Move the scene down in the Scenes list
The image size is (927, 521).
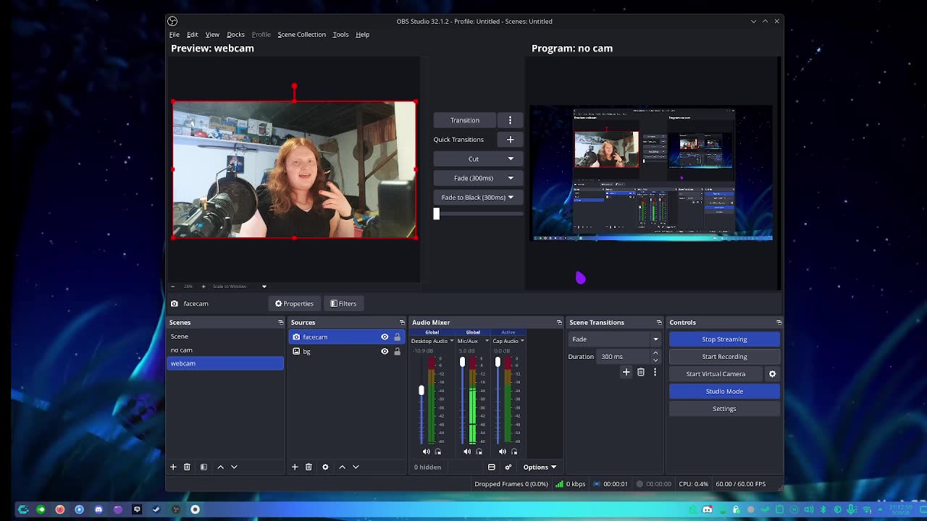[x=234, y=467]
